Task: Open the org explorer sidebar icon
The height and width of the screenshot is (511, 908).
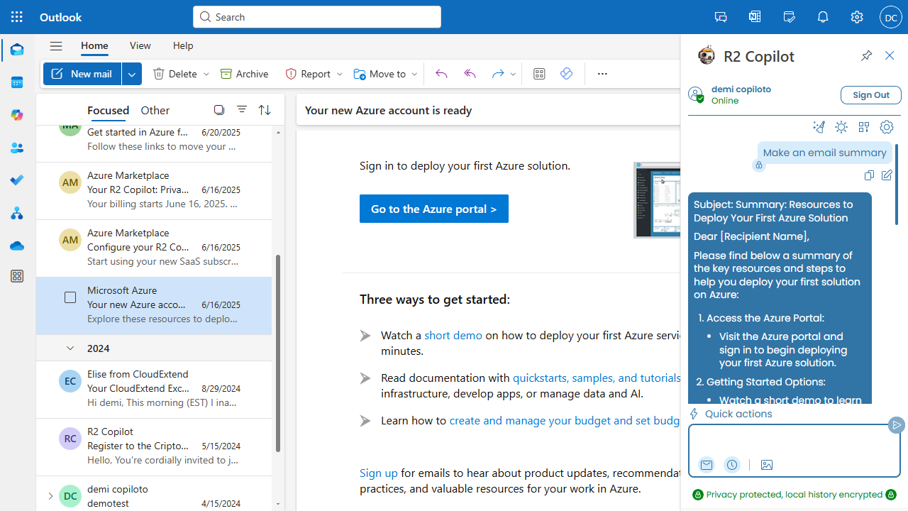Action: (17, 213)
